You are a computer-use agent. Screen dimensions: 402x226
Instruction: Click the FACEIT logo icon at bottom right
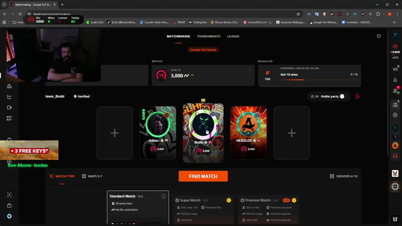395,219
